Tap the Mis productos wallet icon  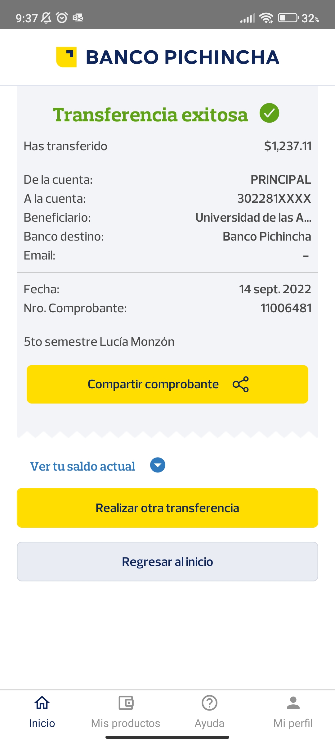(x=126, y=703)
